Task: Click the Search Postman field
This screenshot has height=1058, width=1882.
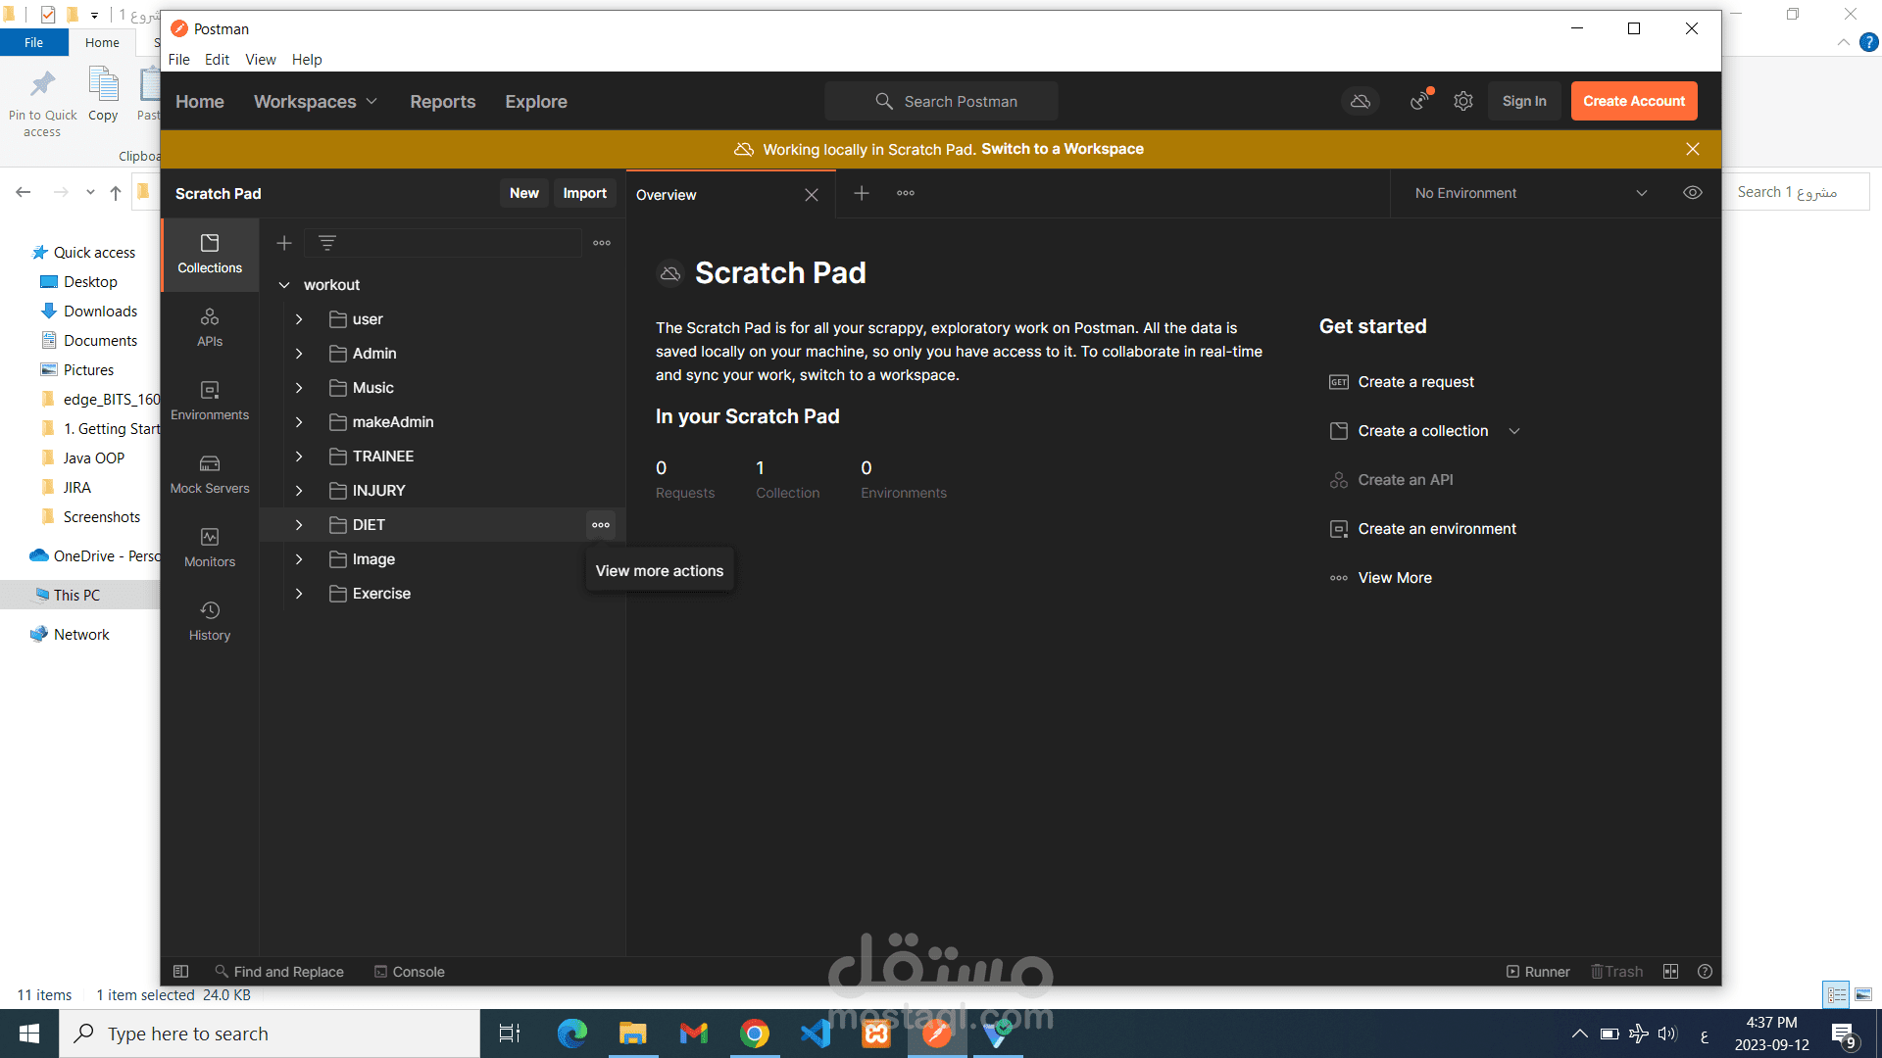Action: (x=941, y=102)
